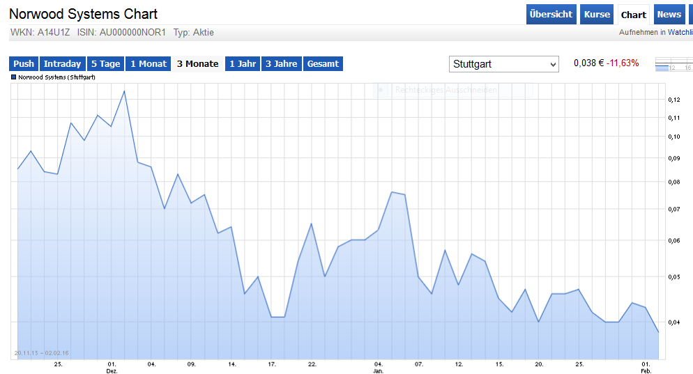This screenshot has width=693, height=374.
Task: Click the Norwood Systems (Stuttgart) legend label
Action: pos(56,77)
